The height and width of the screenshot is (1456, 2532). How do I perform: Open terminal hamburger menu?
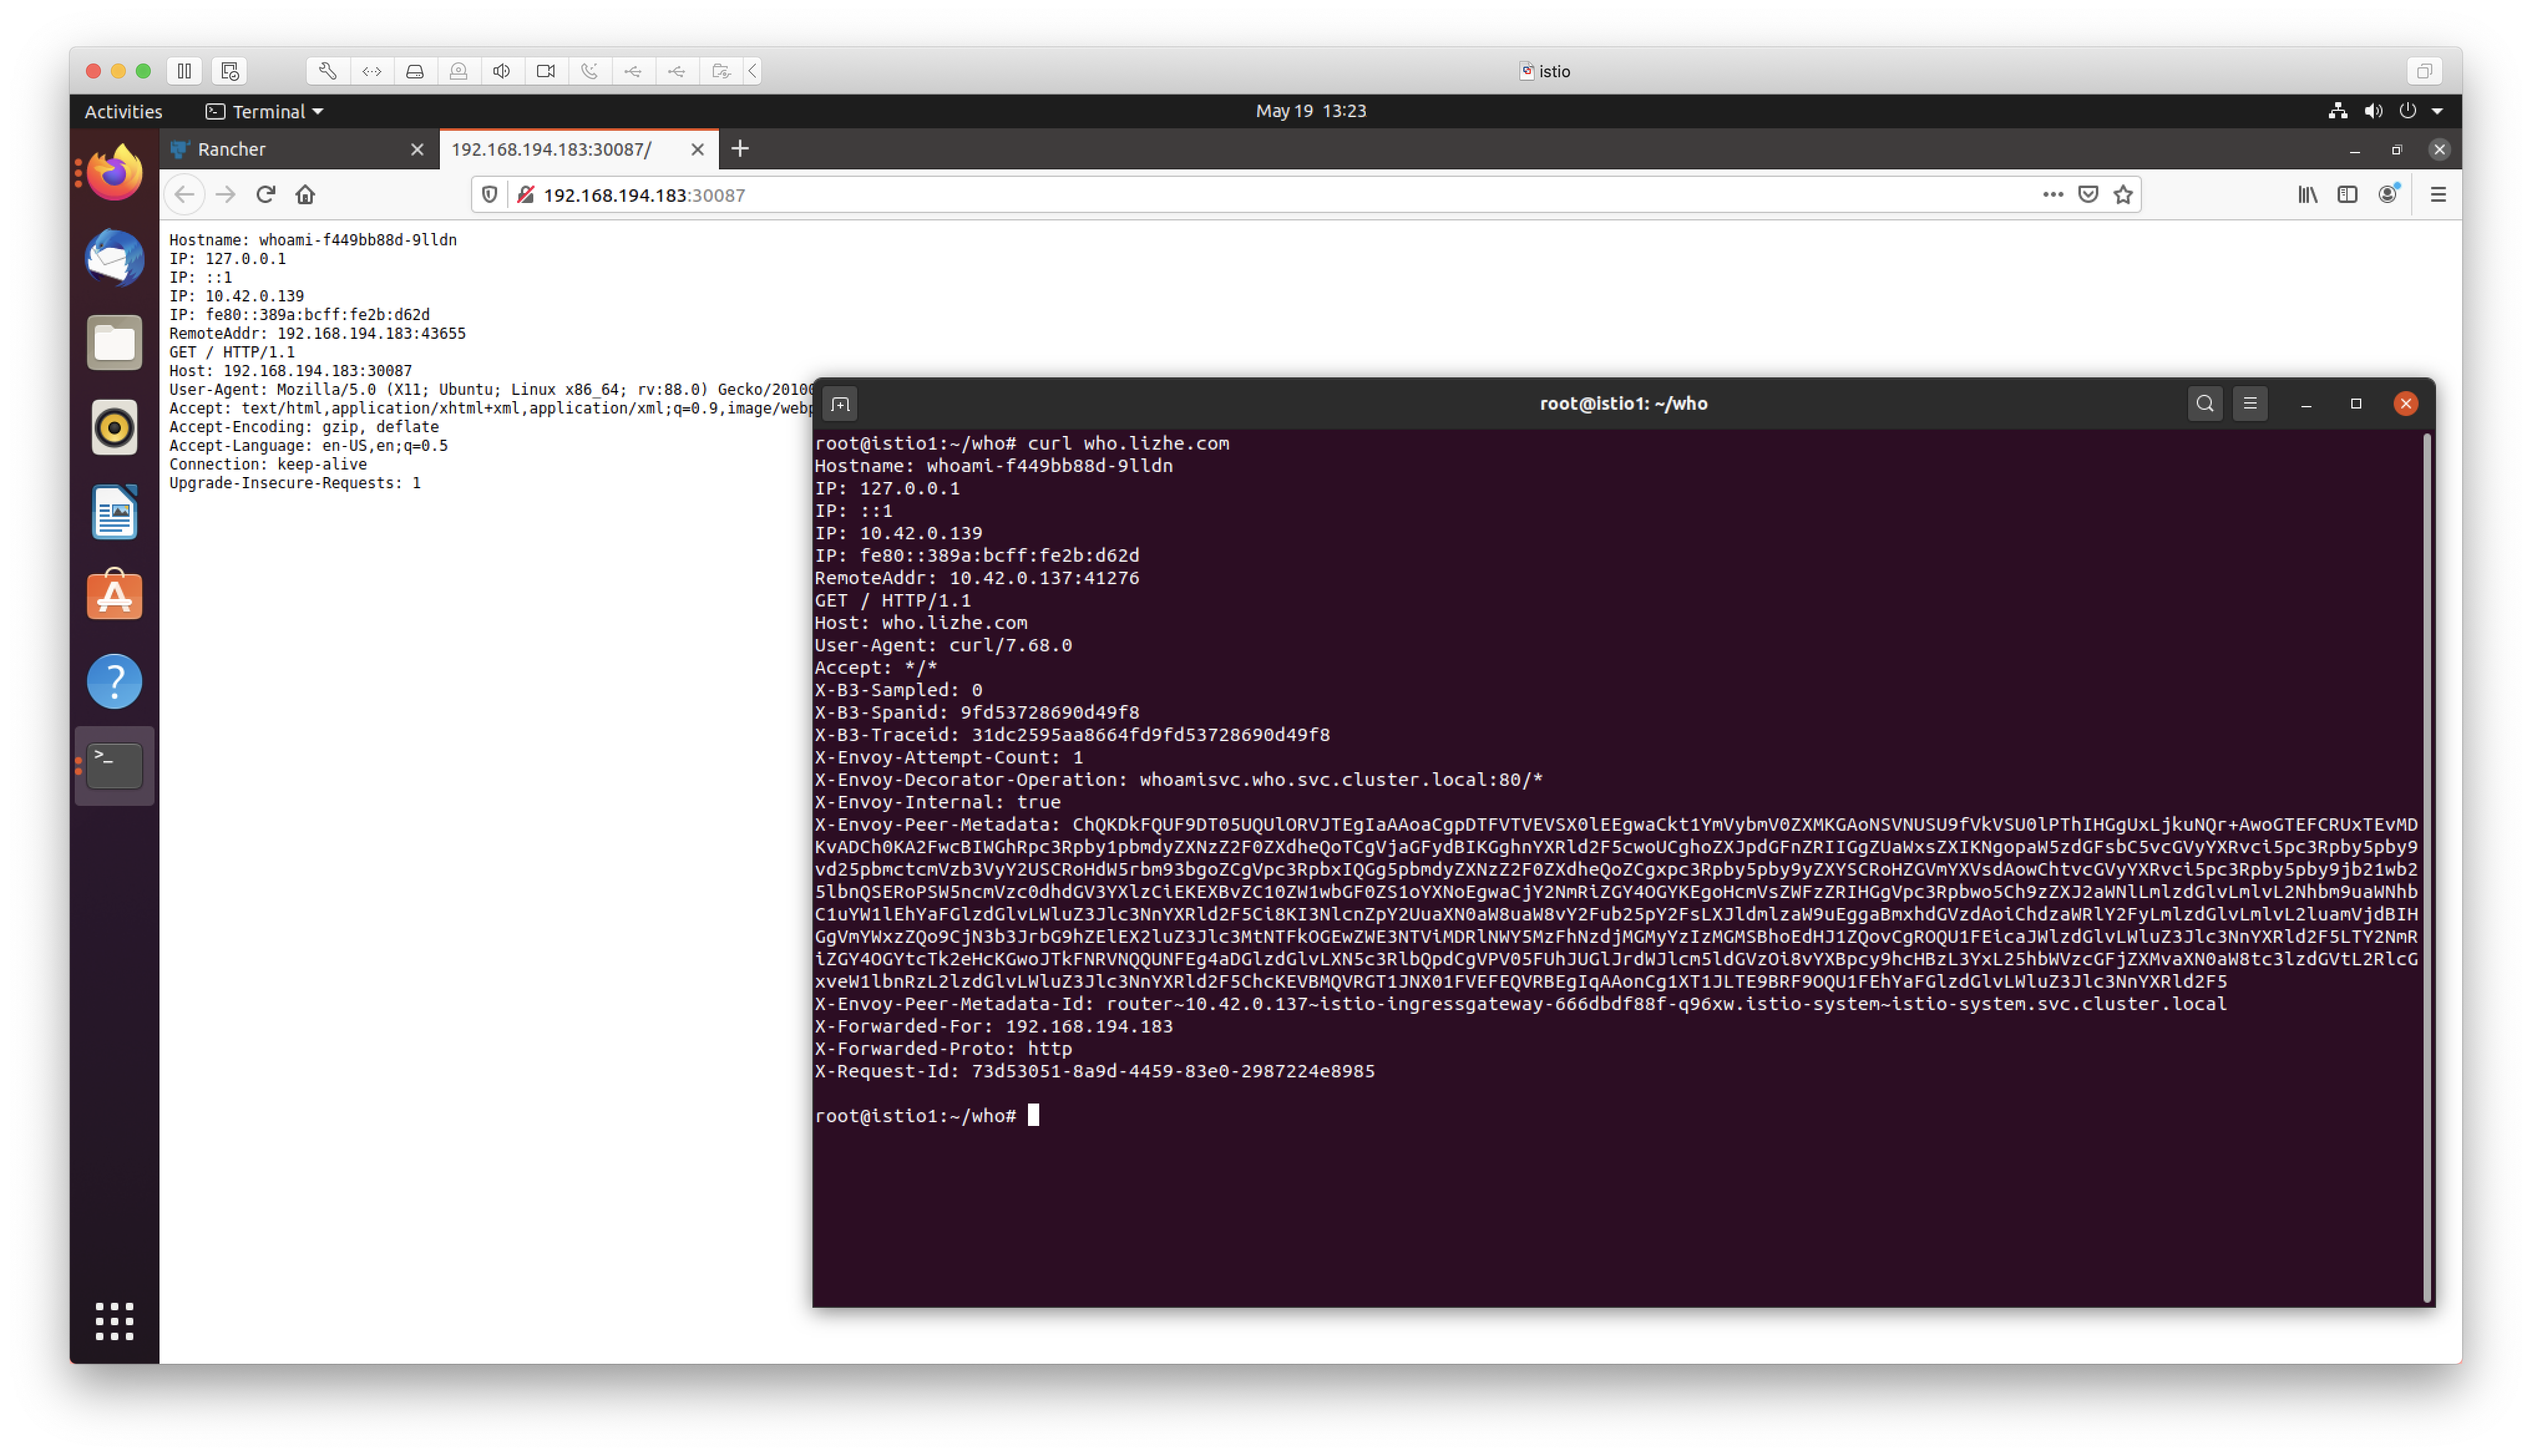coord(2250,404)
